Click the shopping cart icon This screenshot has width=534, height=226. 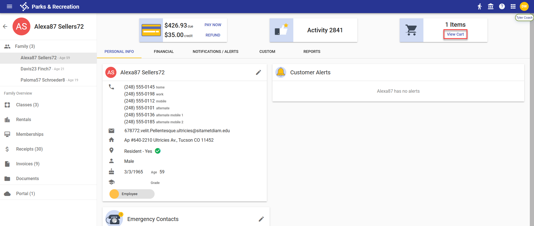point(411,30)
